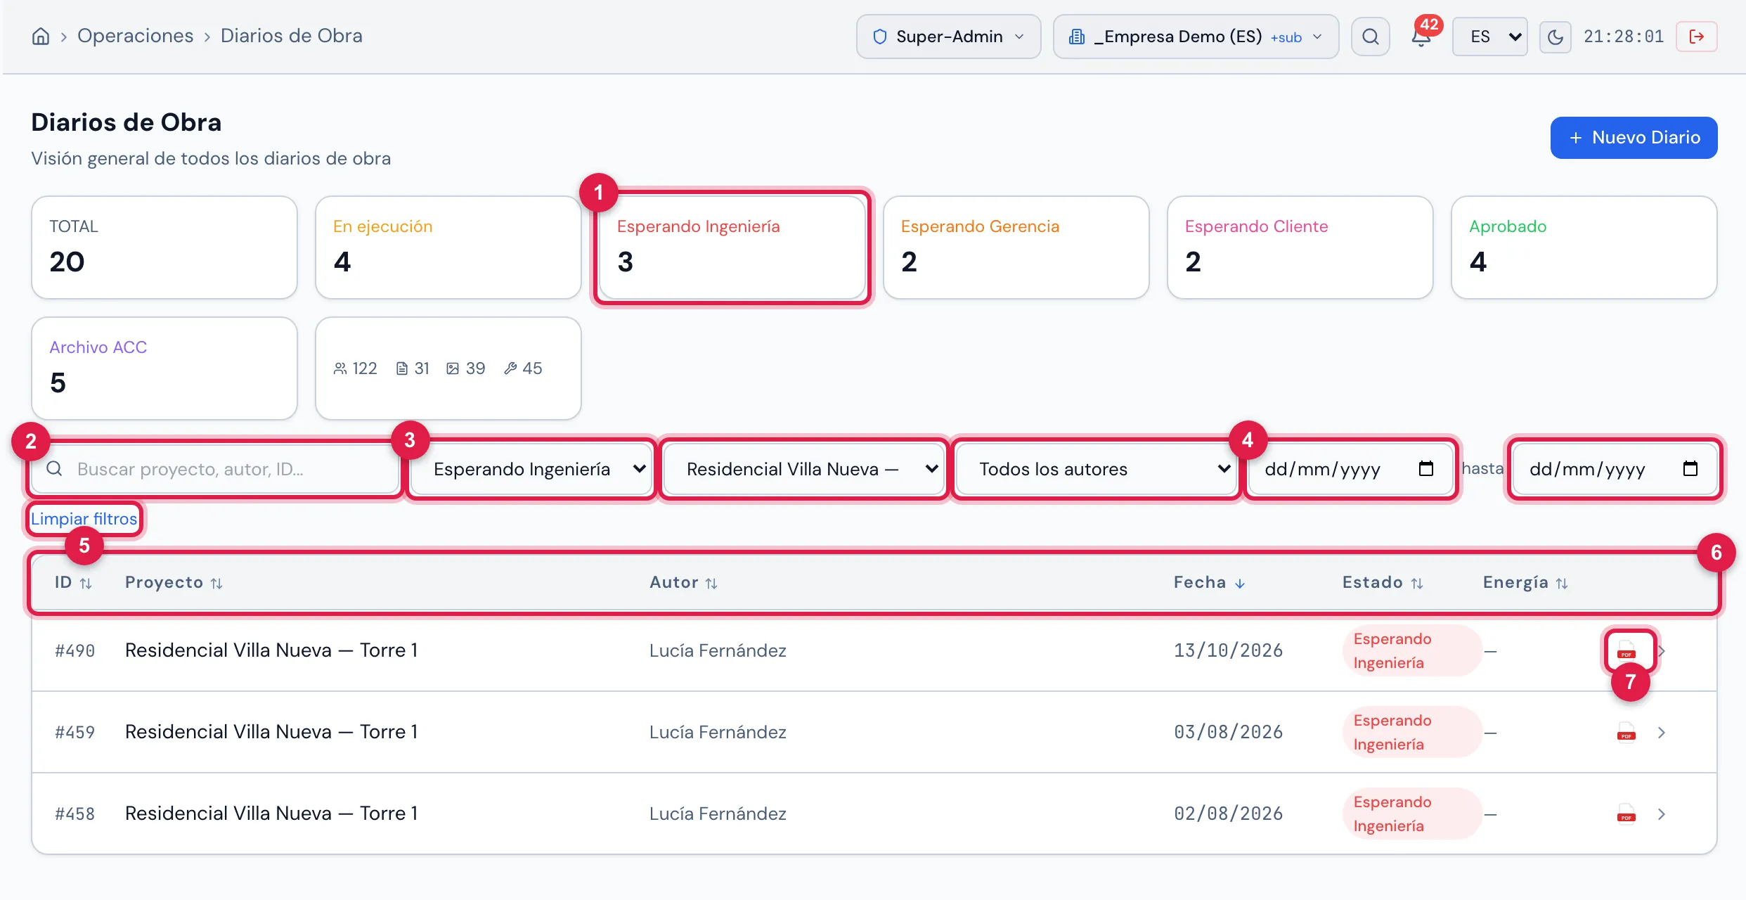The image size is (1746, 900).
Task: Open the _Empresa Demo (ES) company dropdown
Action: (1196, 37)
